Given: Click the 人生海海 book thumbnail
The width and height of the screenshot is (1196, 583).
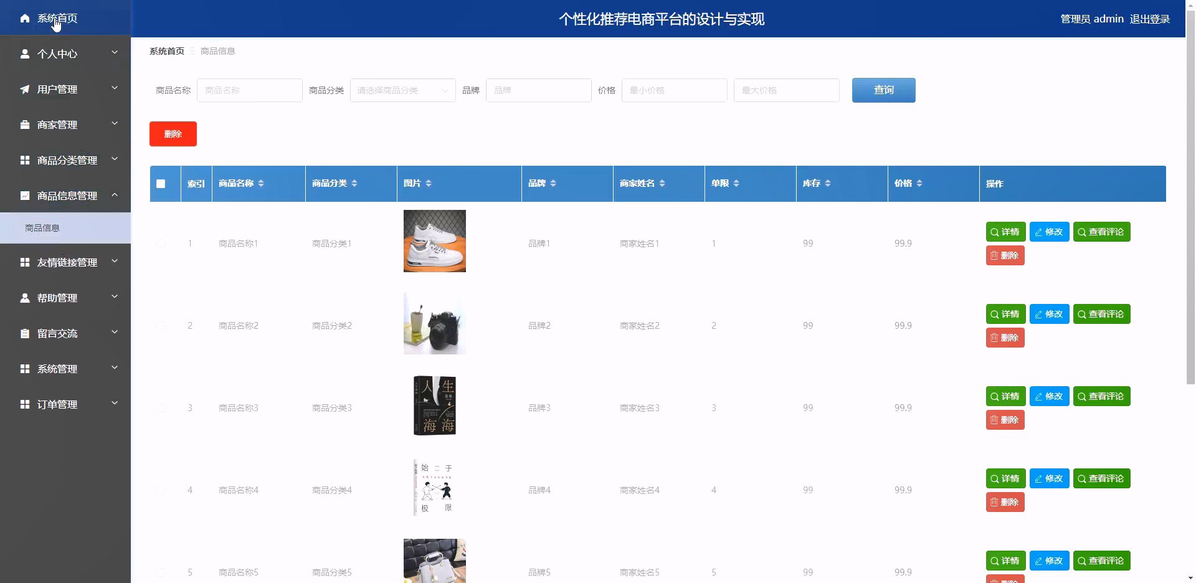Looking at the screenshot, I should pos(435,405).
